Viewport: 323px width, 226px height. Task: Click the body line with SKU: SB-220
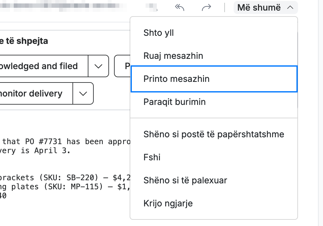click(x=65, y=177)
